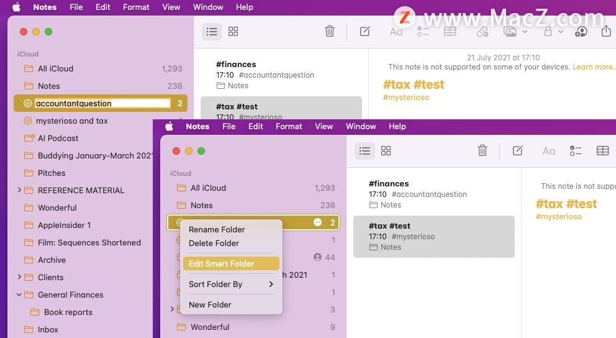616x338 pixels.
Task: Click #mysterioso tag in back window note
Action: click(406, 98)
